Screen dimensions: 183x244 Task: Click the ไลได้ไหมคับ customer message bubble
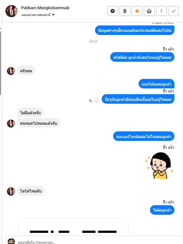31,191
